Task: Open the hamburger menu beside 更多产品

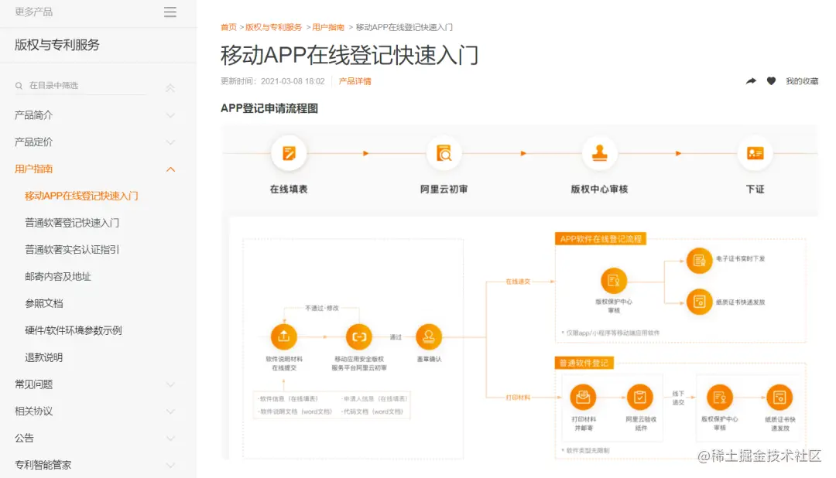Action: [x=170, y=12]
